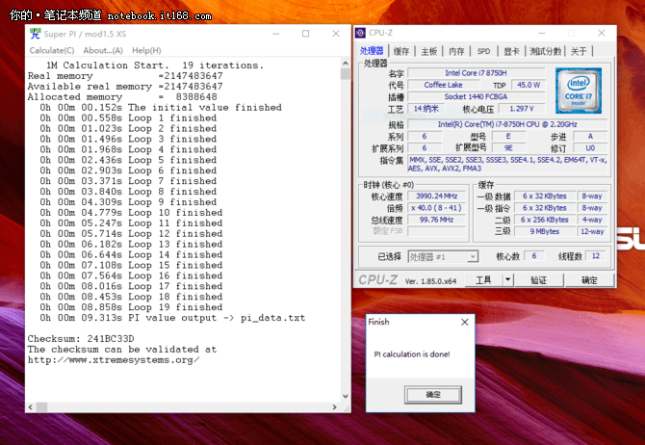Viewport: 645px width, 445px height.
Task: Click the 'Loop 19 finished' line
Action: (x=131, y=307)
